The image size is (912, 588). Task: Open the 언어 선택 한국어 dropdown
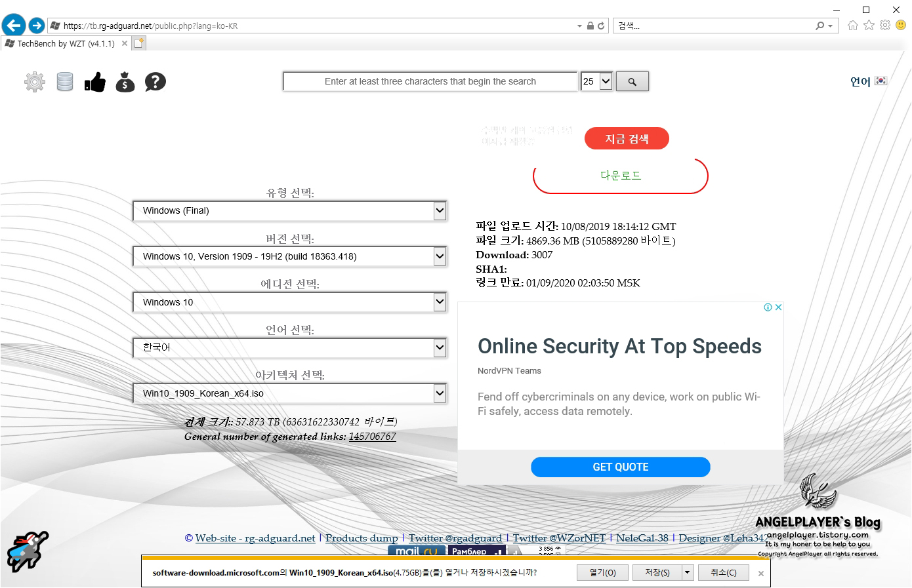[x=289, y=347]
